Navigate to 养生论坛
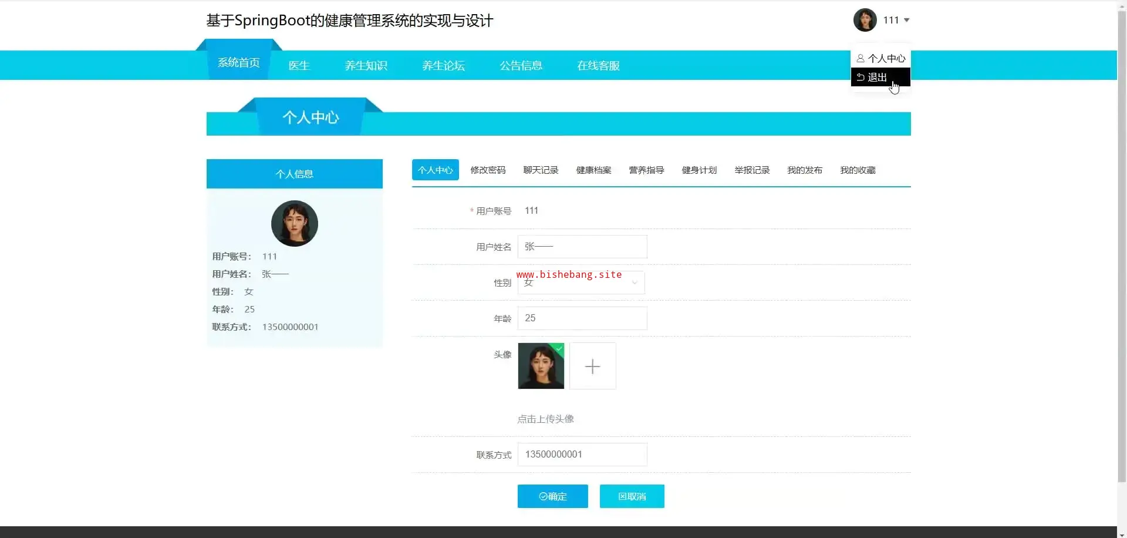This screenshot has width=1127, height=538. click(443, 66)
